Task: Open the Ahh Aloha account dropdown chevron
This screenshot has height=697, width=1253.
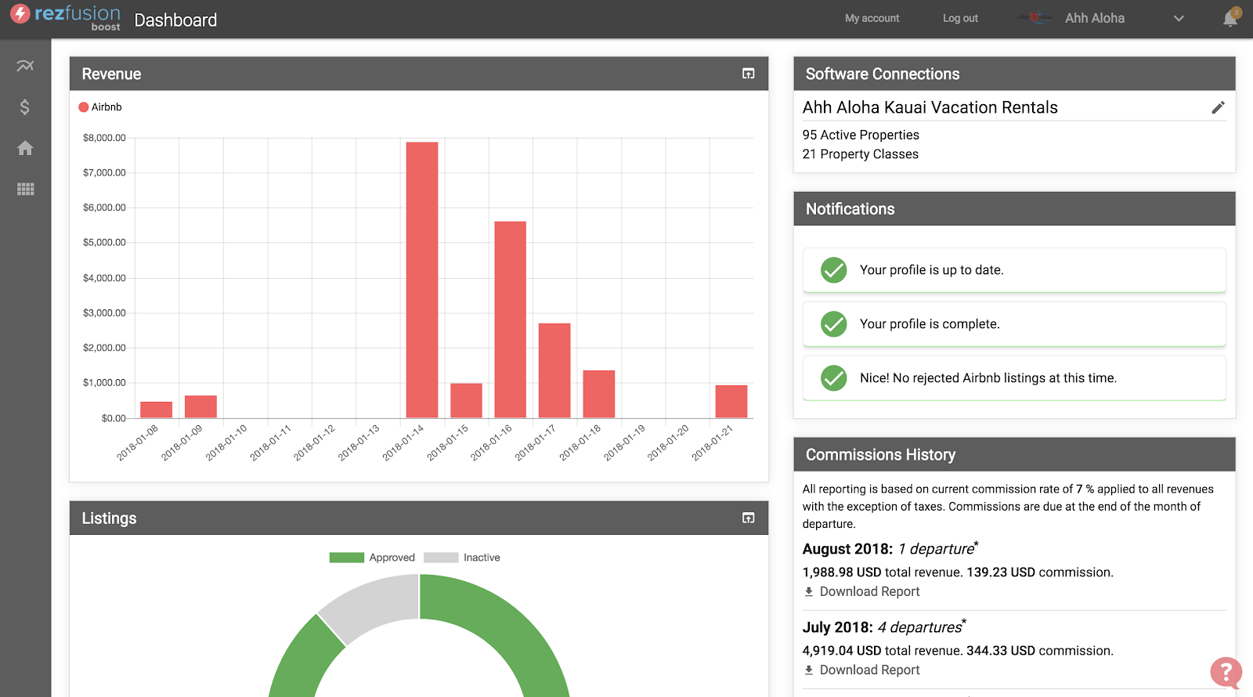Action: 1179,19
